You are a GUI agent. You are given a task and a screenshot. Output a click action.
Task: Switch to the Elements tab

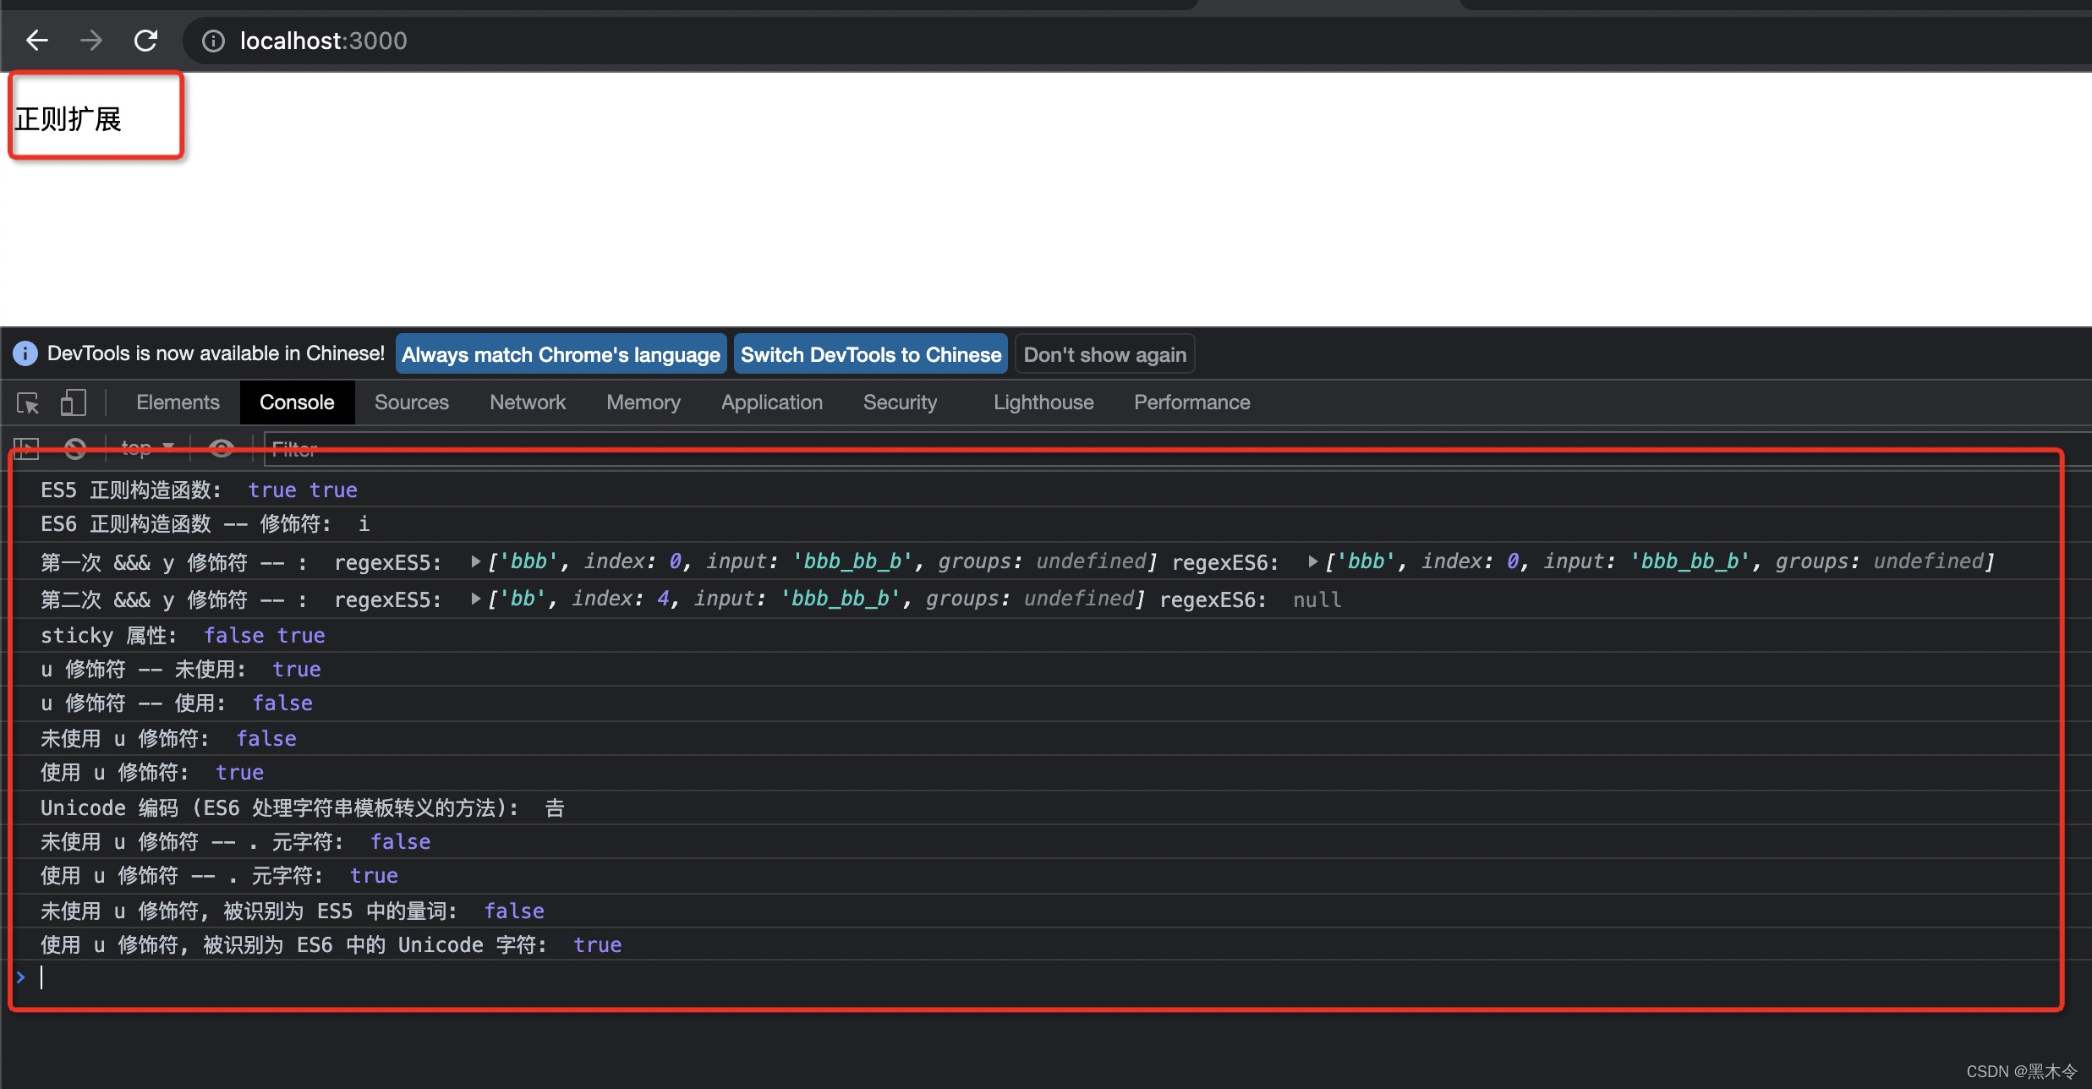click(178, 402)
